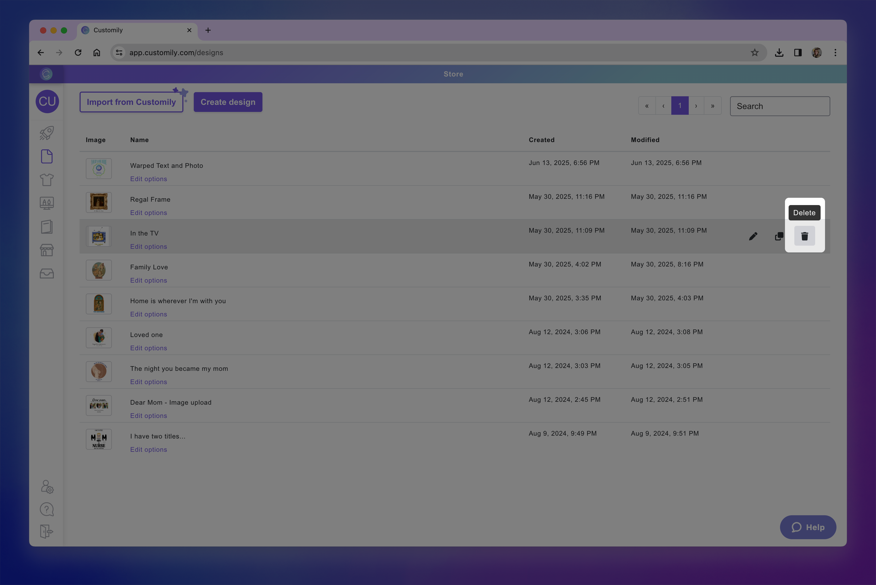Click the pencil edit icon on In the TV row
The width and height of the screenshot is (876, 585).
(753, 236)
